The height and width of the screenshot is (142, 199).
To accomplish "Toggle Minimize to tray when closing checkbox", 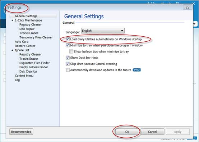I will (x=68, y=45).
